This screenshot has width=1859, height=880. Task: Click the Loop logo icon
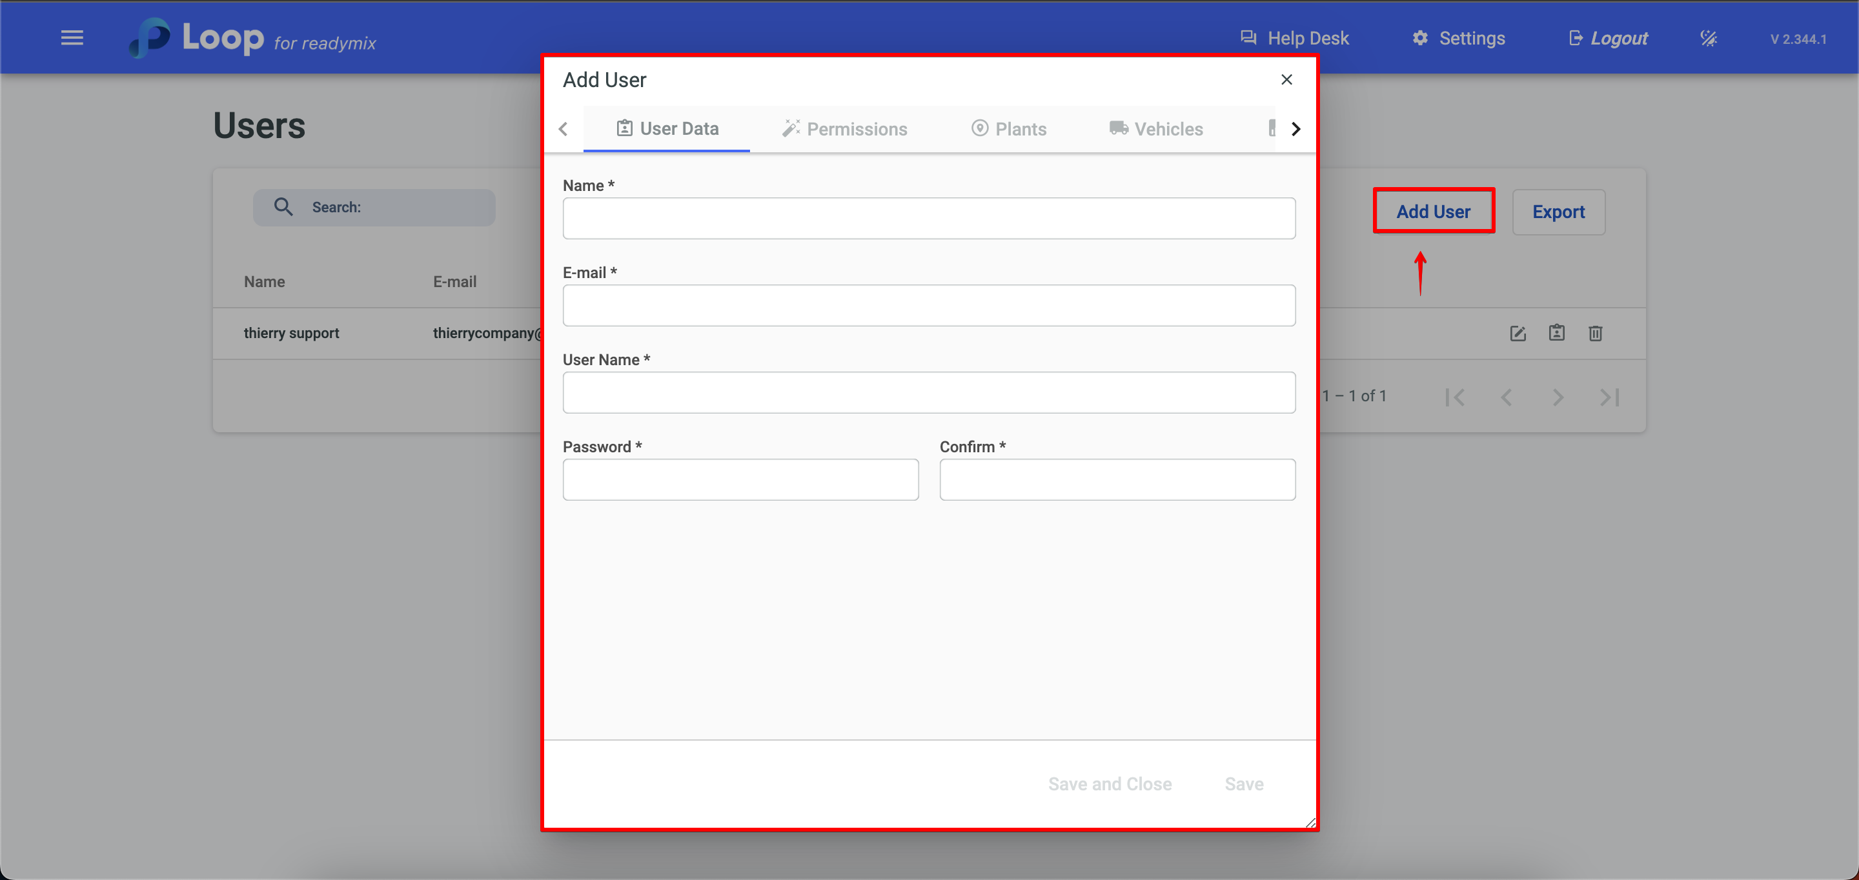149,37
